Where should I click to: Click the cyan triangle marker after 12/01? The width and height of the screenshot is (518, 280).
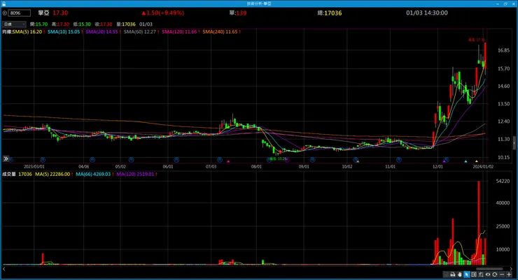(465, 161)
